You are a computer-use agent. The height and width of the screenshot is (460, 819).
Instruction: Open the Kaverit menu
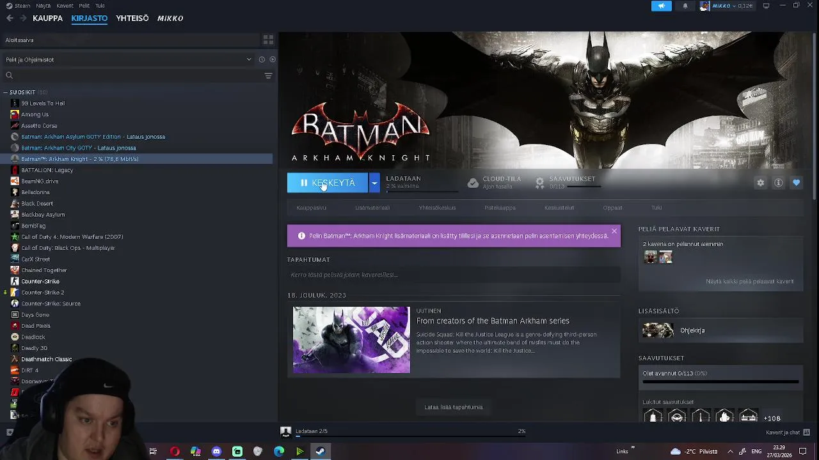65,6
